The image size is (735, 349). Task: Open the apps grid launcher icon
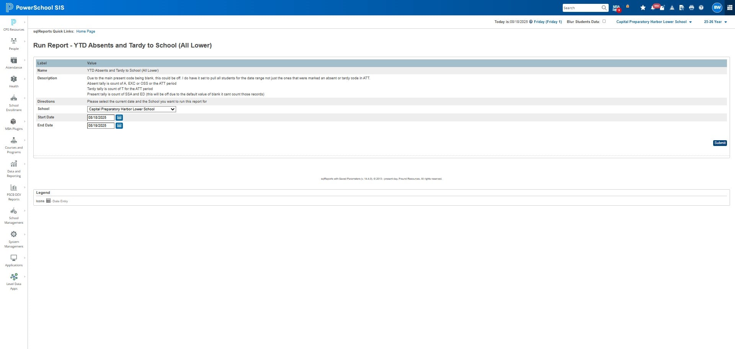730,8
